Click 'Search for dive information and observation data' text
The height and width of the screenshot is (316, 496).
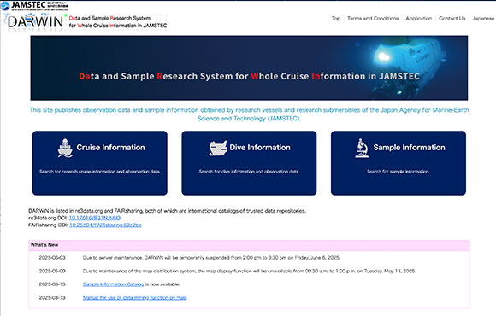[x=249, y=172]
